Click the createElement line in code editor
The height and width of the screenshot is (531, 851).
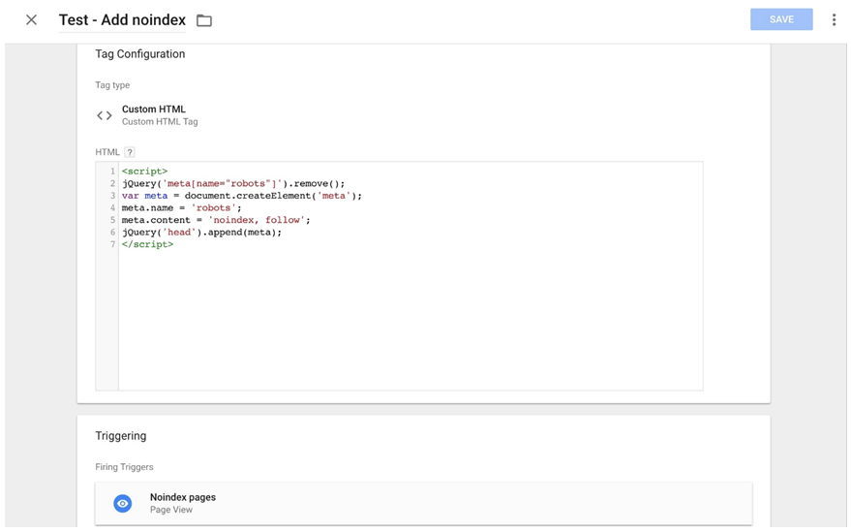tap(241, 196)
